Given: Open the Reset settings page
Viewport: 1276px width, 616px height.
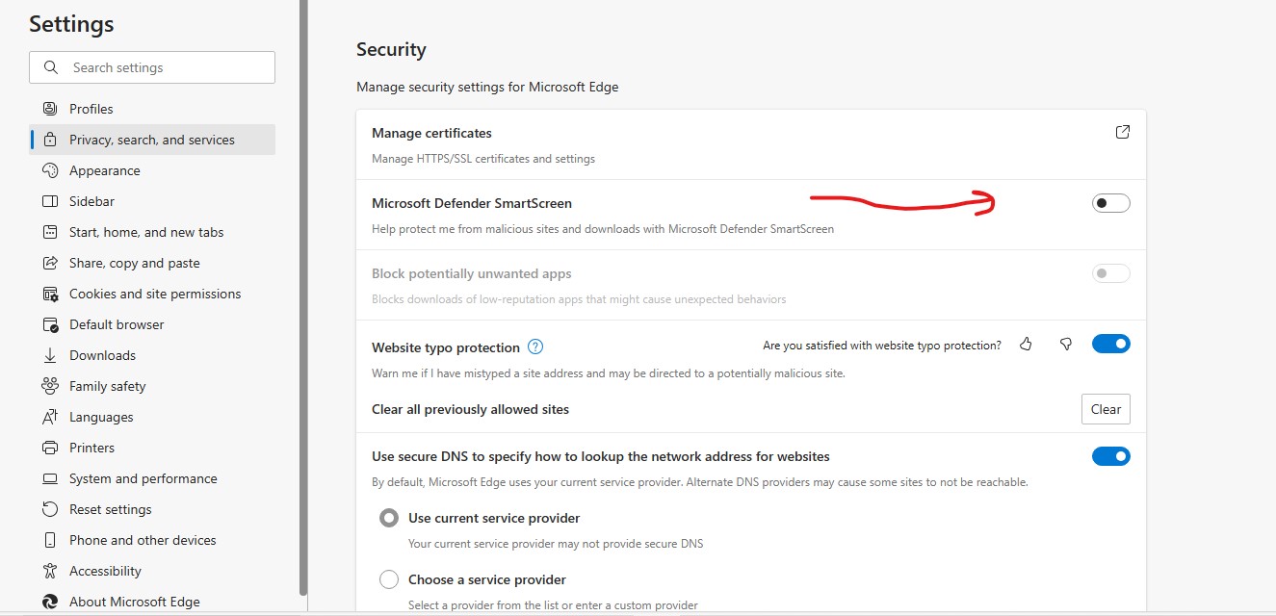Looking at the screenshot, I should (x=152, y=509).
